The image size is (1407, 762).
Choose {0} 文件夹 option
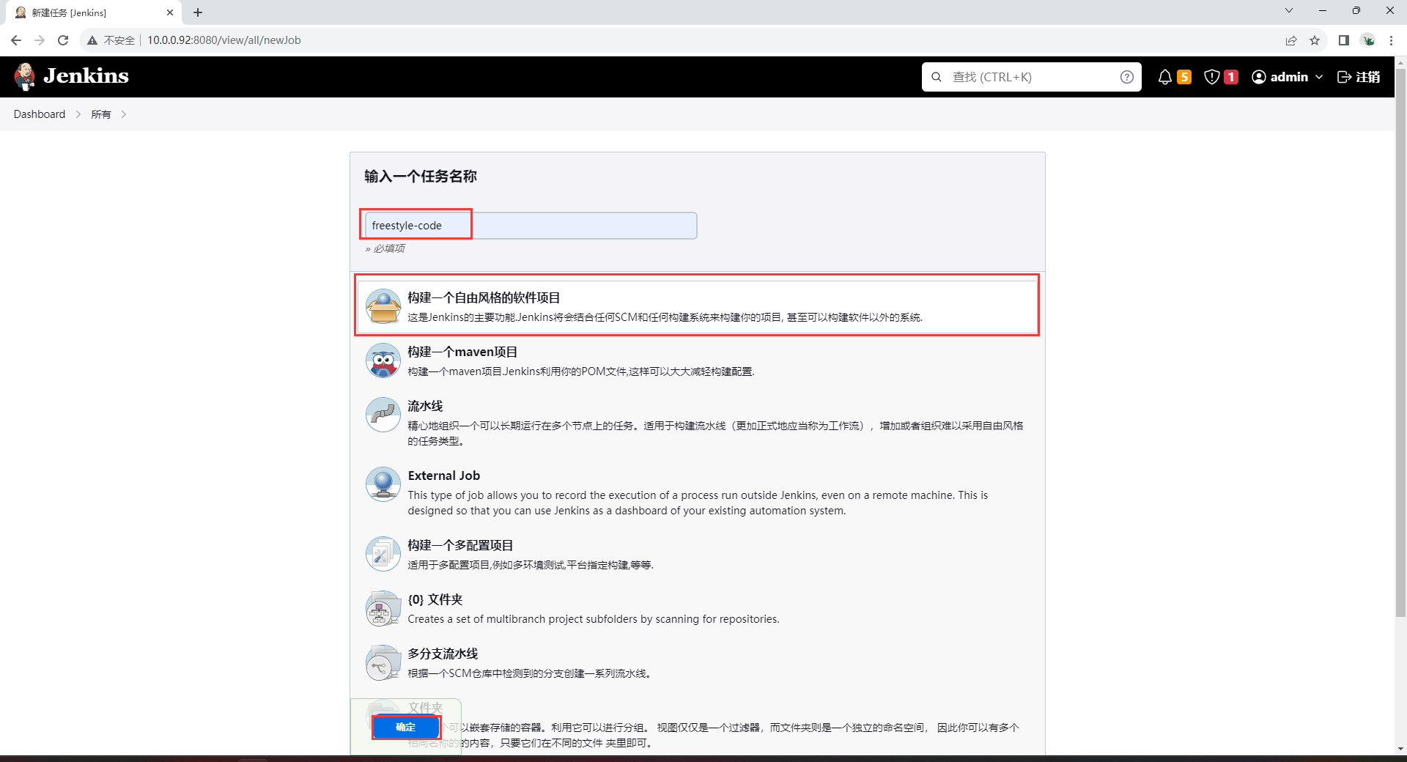point(697,608)
